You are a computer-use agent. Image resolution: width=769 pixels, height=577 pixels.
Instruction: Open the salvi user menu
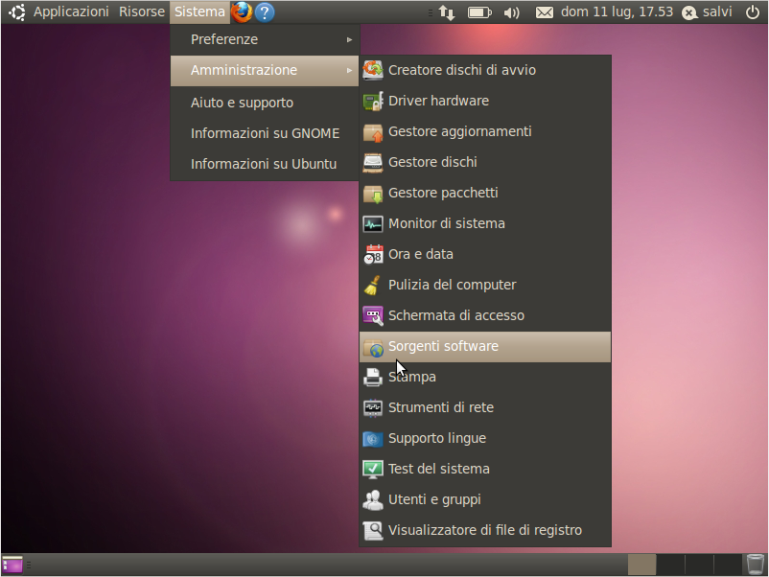pos(707,12)
